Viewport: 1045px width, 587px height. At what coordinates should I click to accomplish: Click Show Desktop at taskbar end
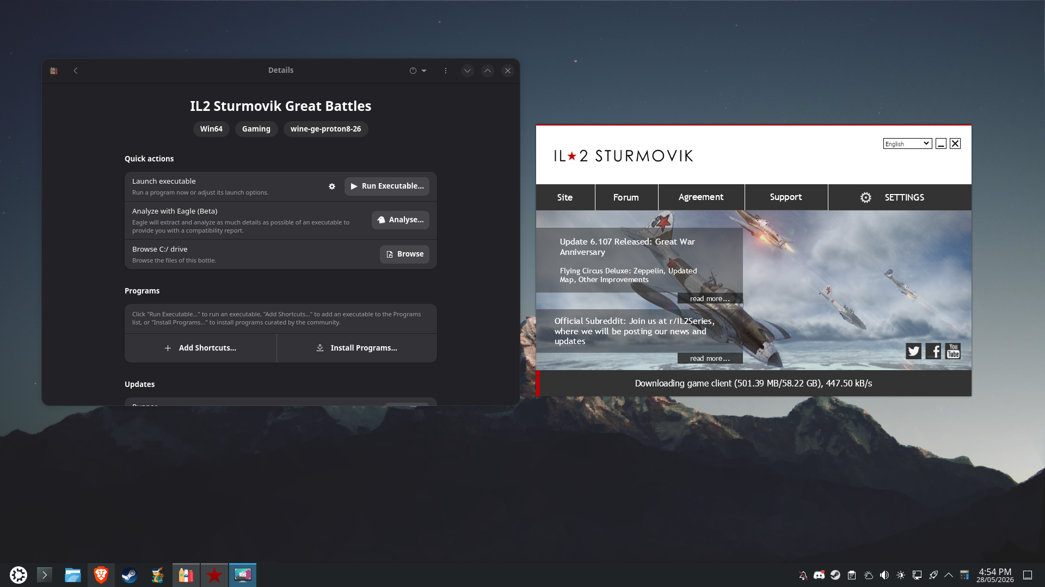click(x=1028, y=575)
